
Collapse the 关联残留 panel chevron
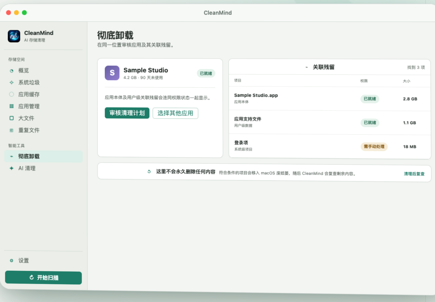pos(307,67)
